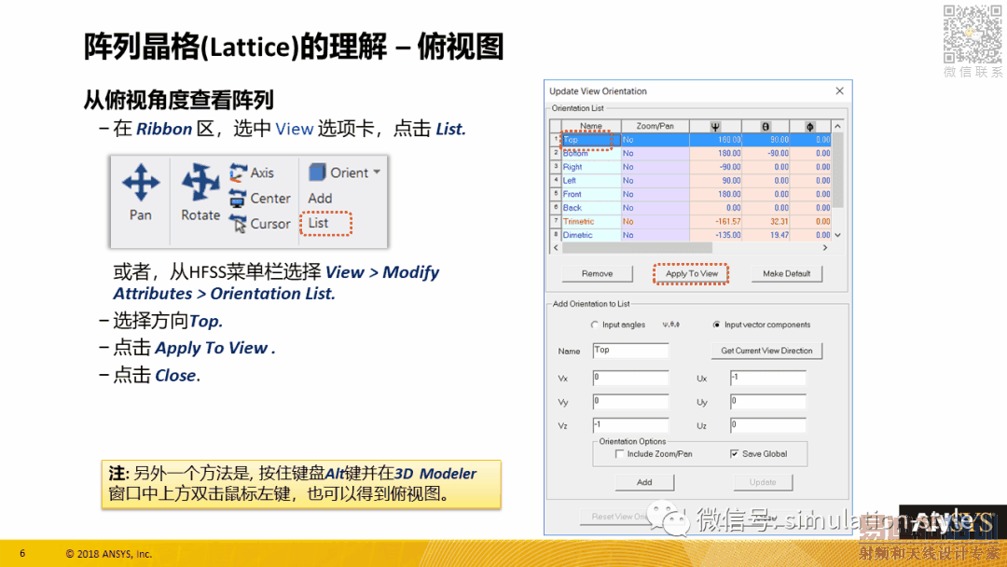Click Get Current View Direction button

tap(766, 351)
